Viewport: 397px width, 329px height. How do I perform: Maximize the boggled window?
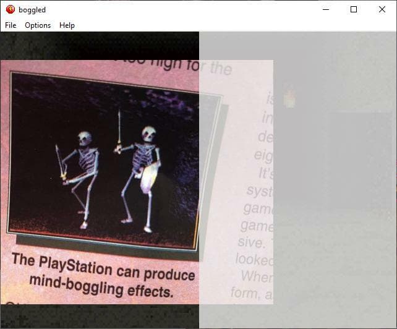point(354,10)
